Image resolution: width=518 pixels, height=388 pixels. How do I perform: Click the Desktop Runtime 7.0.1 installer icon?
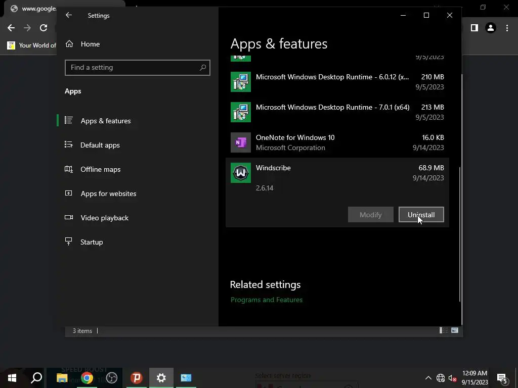pyautogui.click(x=240, y=112)
